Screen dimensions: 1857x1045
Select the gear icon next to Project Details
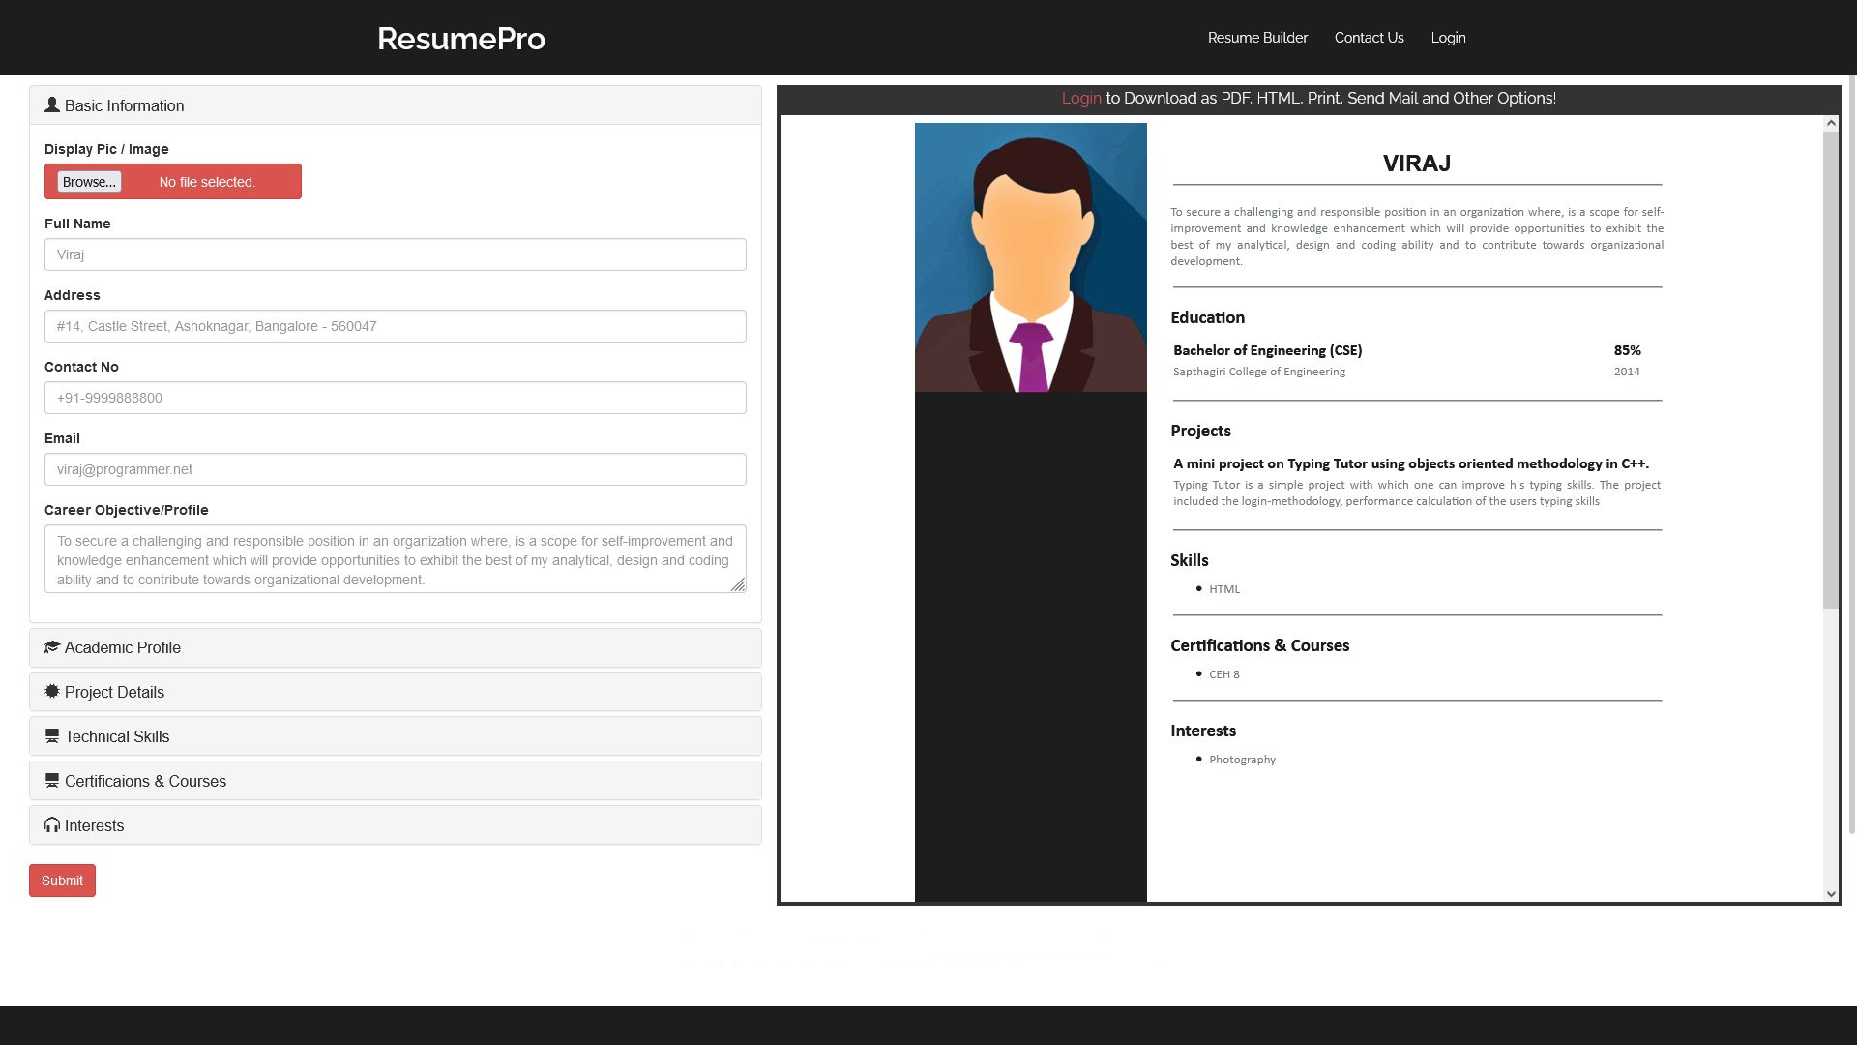52,691
